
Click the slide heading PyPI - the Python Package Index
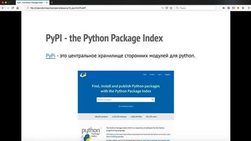(104, 38)
